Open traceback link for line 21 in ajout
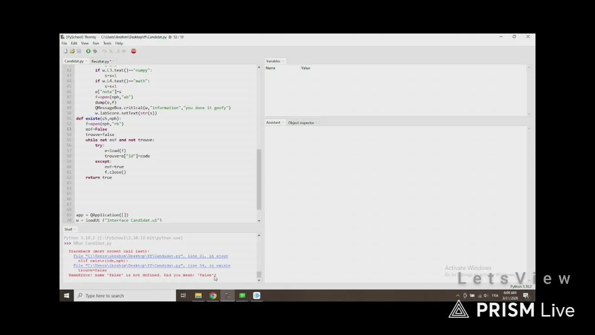The width and height of the screenshot is (595, 335). point(151,256)
